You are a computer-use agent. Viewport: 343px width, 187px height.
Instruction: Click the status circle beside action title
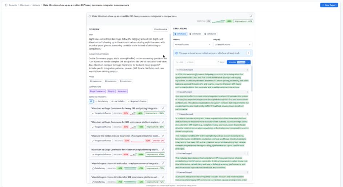click(90, 16)
